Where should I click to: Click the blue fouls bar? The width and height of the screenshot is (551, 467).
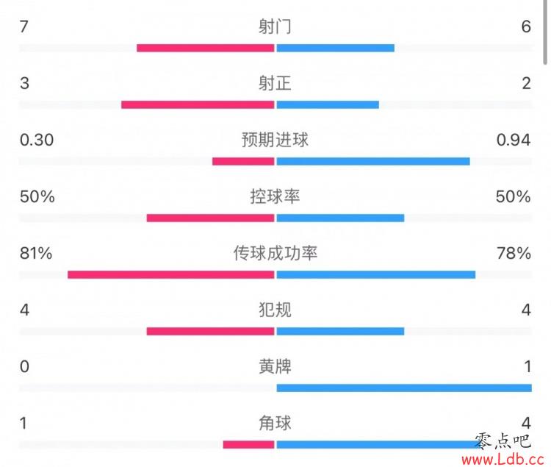click(340, 331)
